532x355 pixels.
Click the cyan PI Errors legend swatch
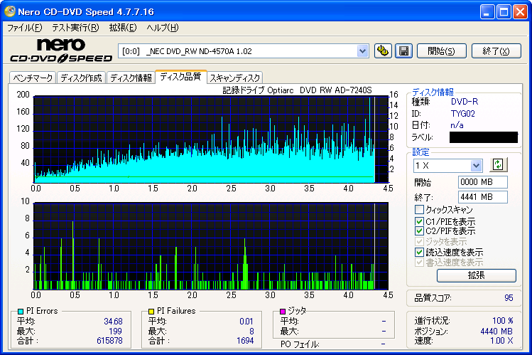21,311
